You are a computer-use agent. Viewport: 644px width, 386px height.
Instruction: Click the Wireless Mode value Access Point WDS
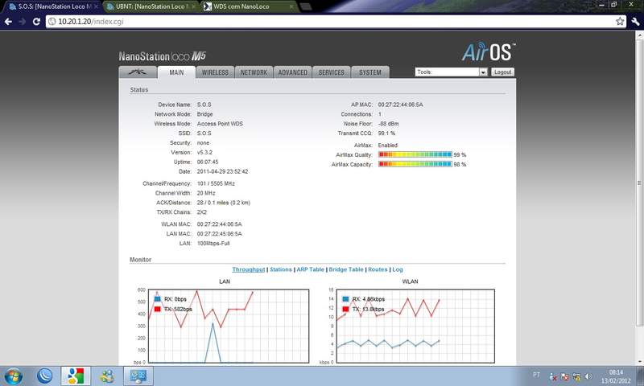point(220,124)
